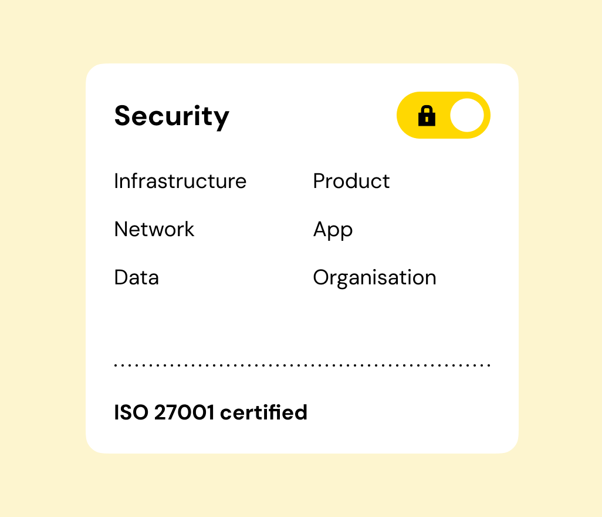Choose the App item
The image size is (602, 517).
click(333, 230)
